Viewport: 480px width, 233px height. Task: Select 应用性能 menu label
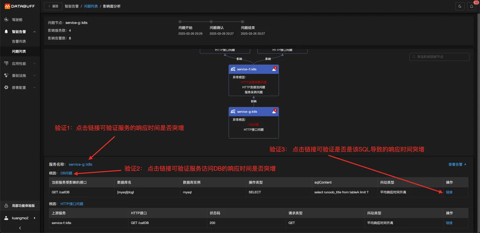coord(19,63)
